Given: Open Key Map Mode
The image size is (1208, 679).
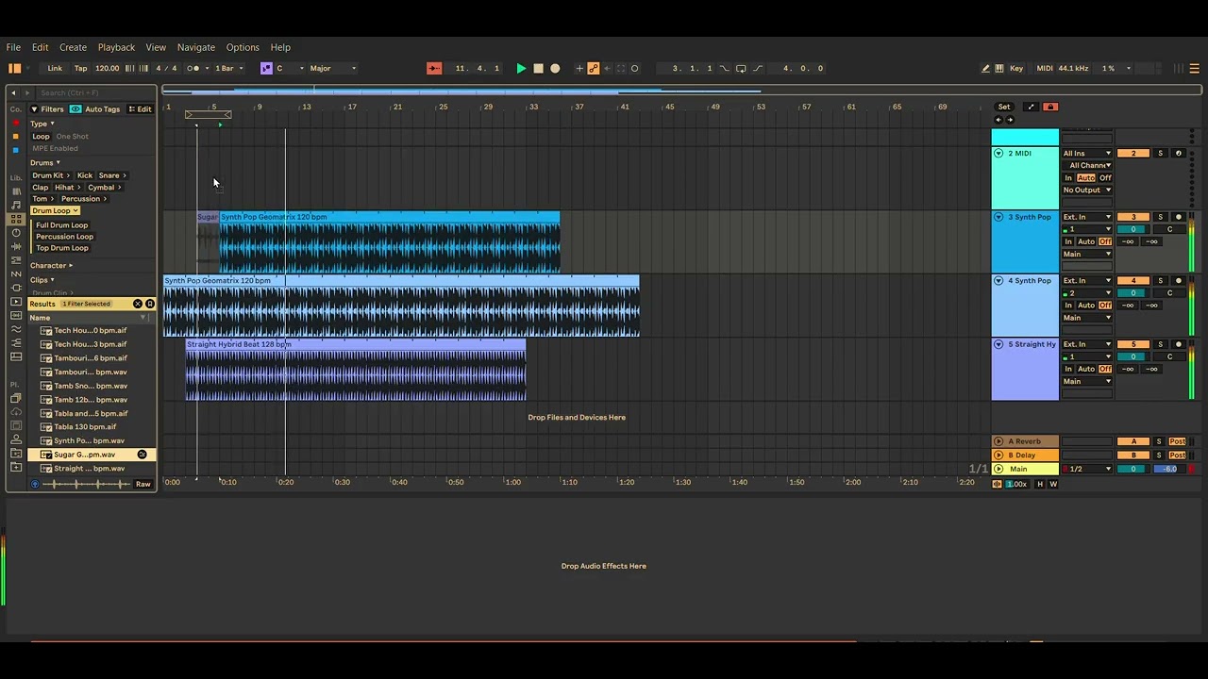Looking at the screenshot, I should [1016, 68].
